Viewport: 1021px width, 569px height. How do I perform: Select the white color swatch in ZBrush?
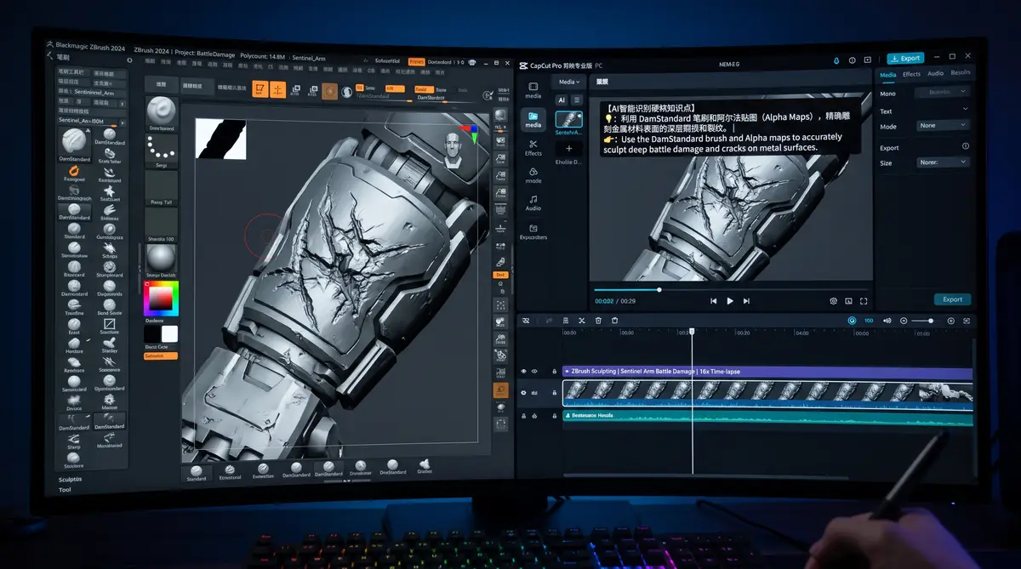pos(170,334)
